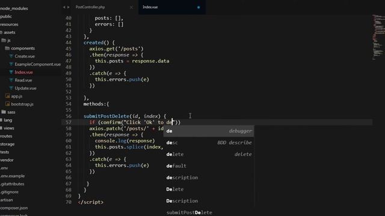Click 'errors: []' code line
This screenshot has width=385, height=216.
click(109, 24)
